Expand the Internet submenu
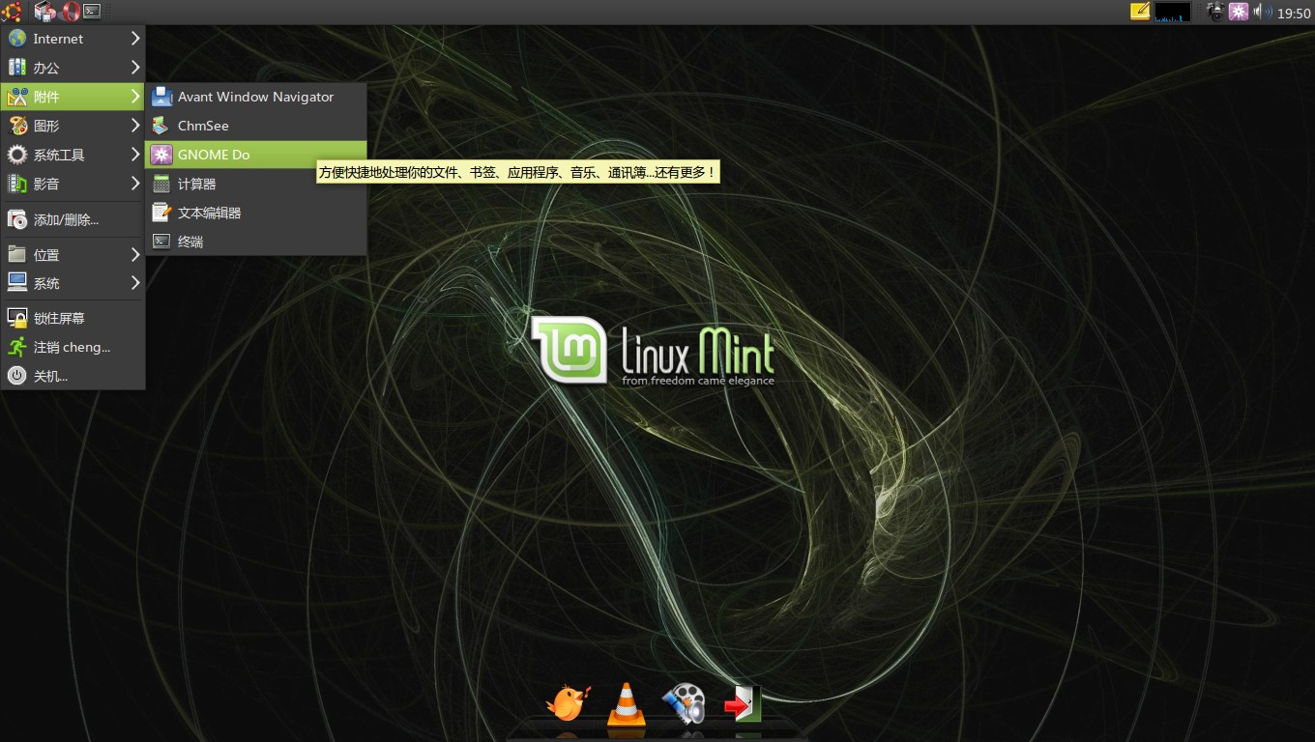 73,39
